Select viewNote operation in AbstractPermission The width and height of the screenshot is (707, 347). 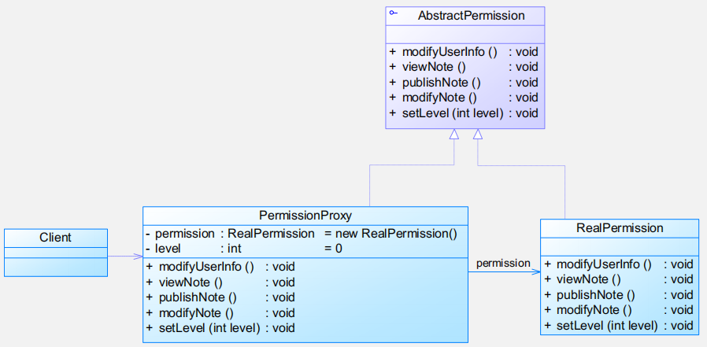click(464, 67)
